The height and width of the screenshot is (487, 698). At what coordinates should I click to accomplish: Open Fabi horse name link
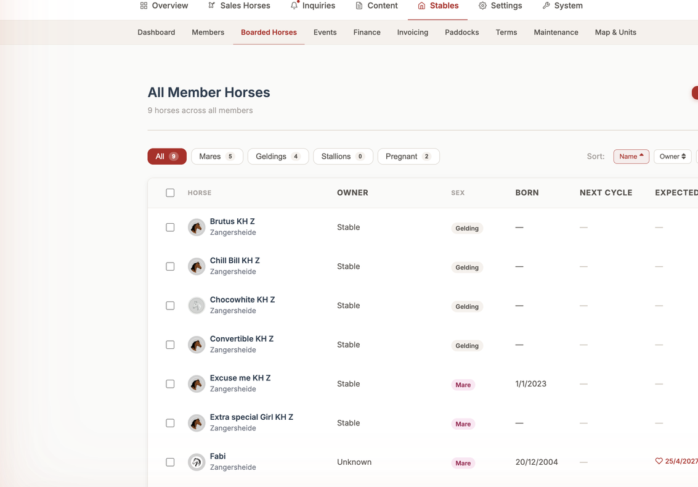tap(217, 456)
